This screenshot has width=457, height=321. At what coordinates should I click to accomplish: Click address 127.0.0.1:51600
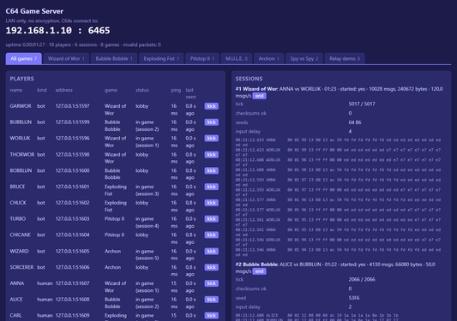(72, 170)
